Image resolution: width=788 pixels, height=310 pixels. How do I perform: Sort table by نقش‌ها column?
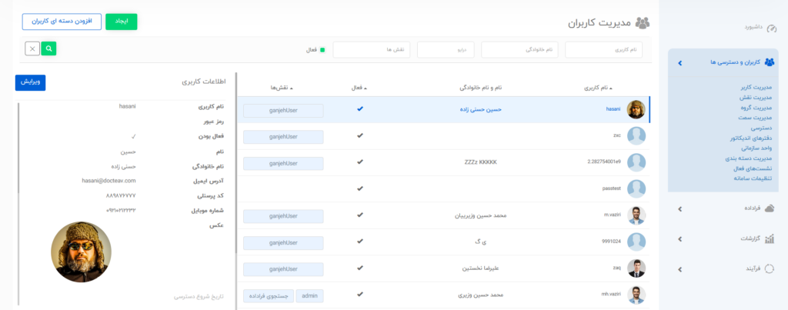tap(282, 88)
